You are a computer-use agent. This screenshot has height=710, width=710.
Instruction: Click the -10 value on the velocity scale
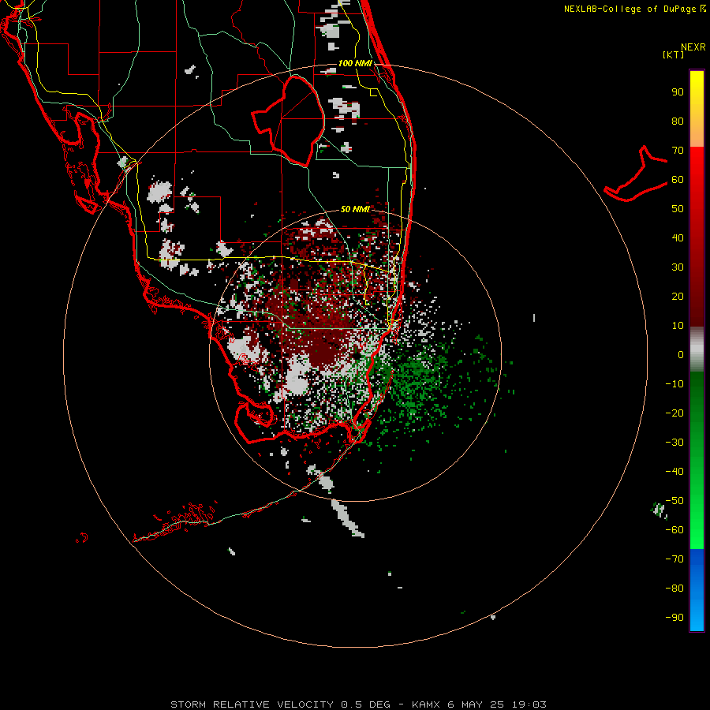click(x=674, y=384)
